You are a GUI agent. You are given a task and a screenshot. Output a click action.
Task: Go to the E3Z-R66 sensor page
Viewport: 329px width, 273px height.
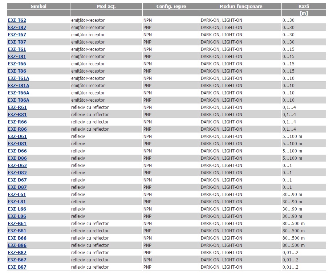pyautogui.click(x=17, y=122)
